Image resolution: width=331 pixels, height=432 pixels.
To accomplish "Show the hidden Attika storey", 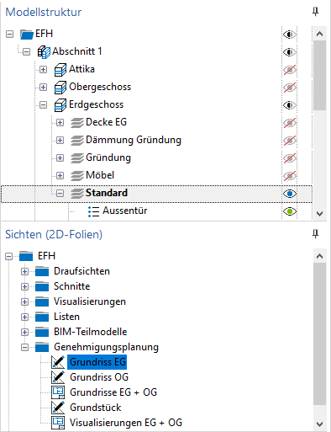I will coord(290,70).
